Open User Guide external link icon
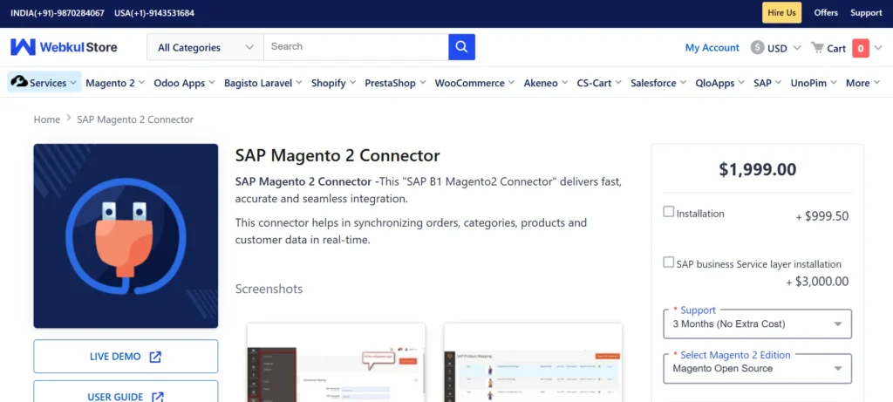The image size is (893, 402). (x=158, y=397)
